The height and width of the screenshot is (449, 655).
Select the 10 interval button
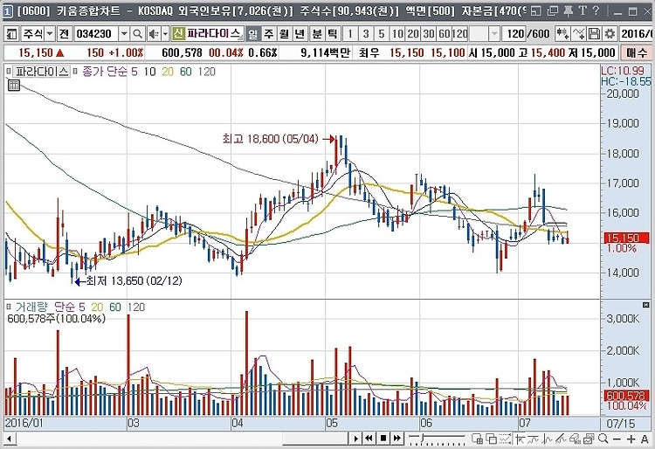pyautogui.click(x=397, y=33)
